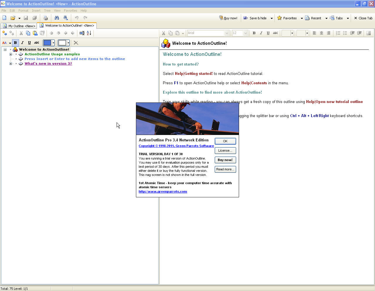Viewport: 375px width, 291px height.
Task: Undo the last action
Action: coord(76,18)
